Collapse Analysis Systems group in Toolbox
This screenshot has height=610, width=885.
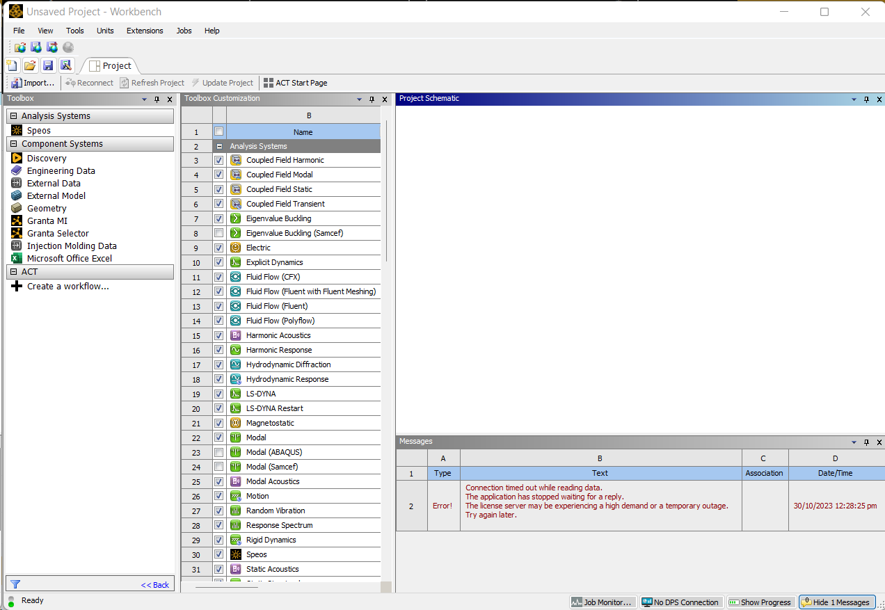click(13, 116)
